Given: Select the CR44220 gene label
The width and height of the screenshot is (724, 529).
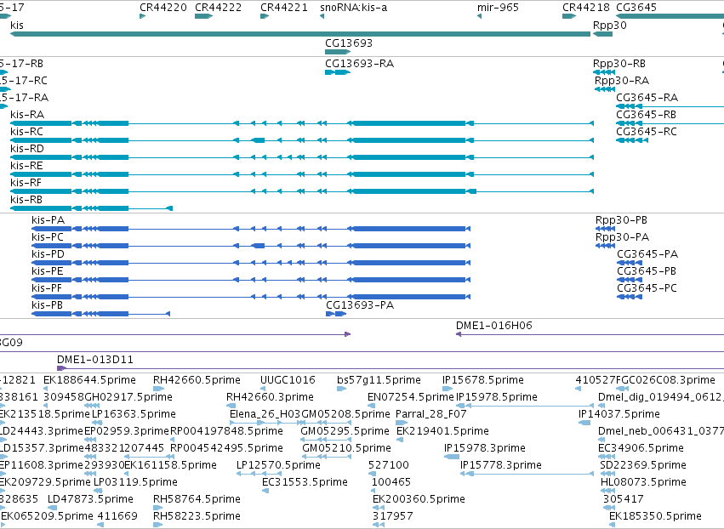Looking at the screenshot, I should pyautogui.click(x=163, y=8).
